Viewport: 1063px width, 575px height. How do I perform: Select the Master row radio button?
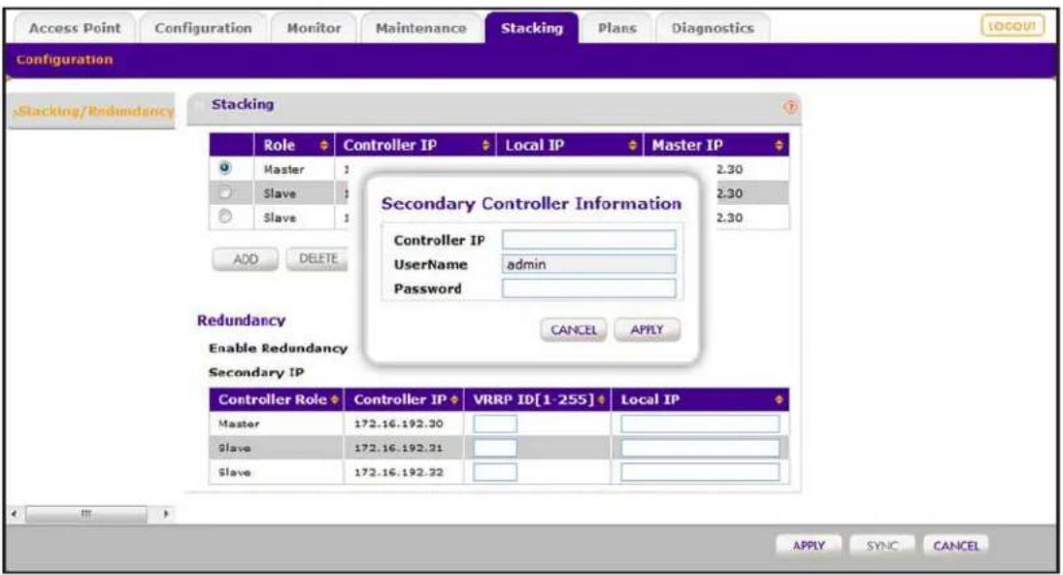tap(225, 167)
